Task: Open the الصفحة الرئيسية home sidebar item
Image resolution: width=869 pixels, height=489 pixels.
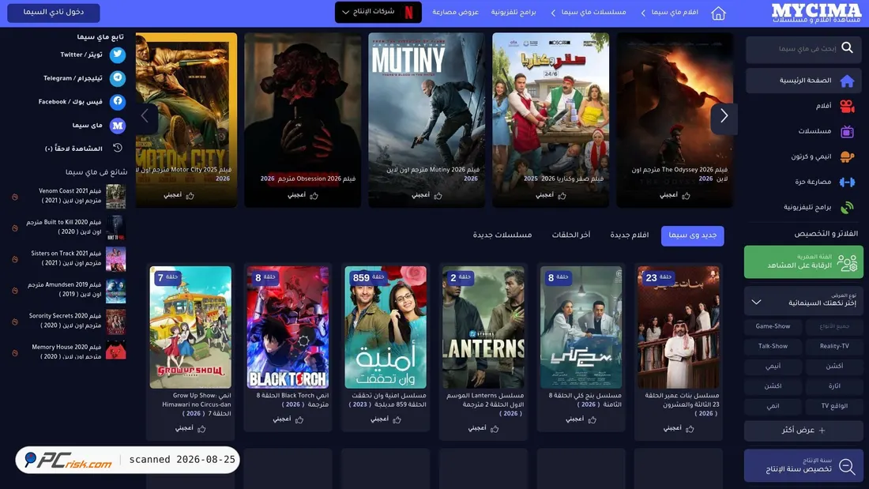Action: point(803,81)
